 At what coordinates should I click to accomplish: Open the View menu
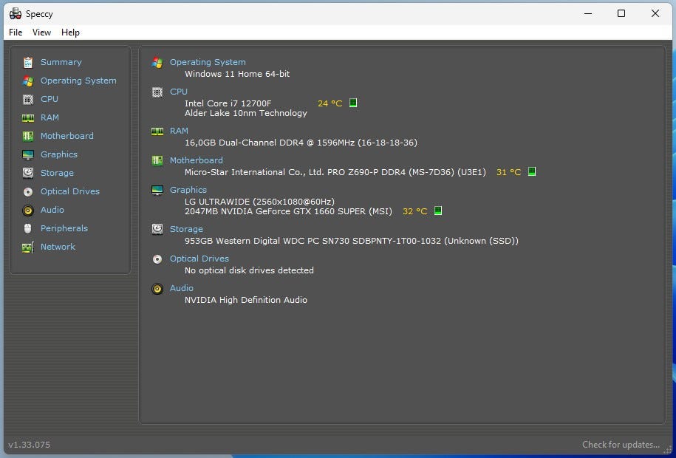point(41,33)
